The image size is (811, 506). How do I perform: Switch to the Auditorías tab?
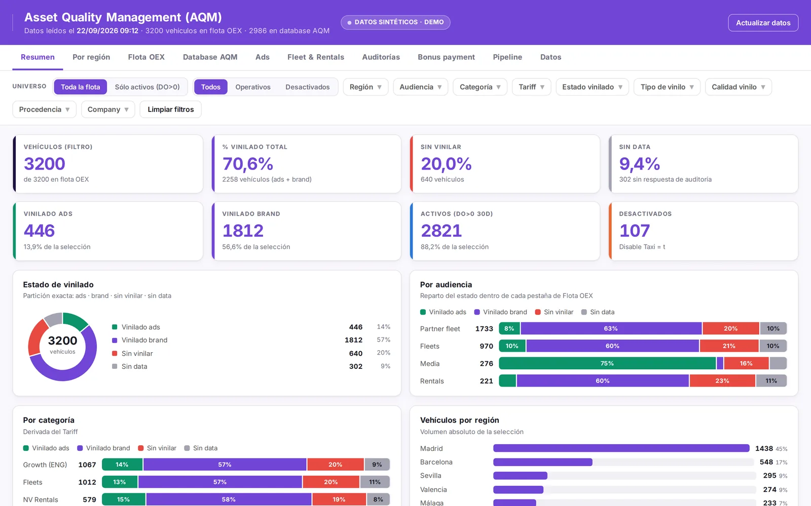[x=381, y=57]
